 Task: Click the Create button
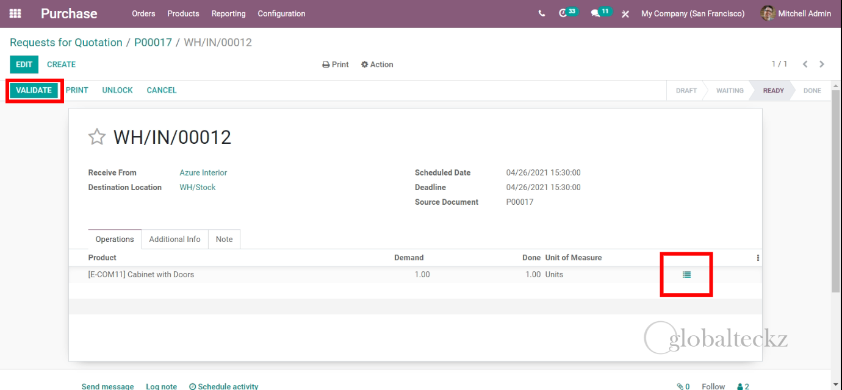(62, 65)
